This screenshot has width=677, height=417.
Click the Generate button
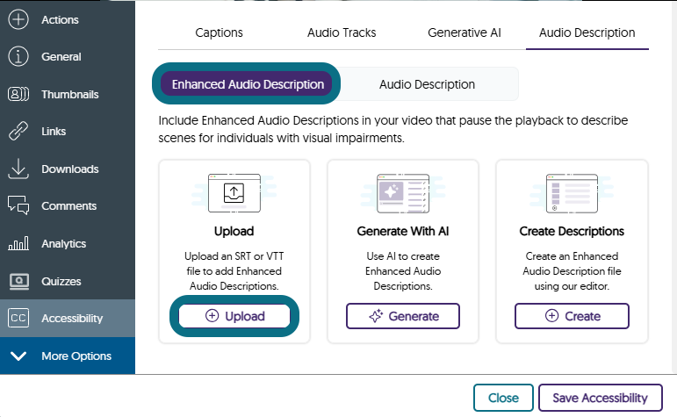(403, 316)
